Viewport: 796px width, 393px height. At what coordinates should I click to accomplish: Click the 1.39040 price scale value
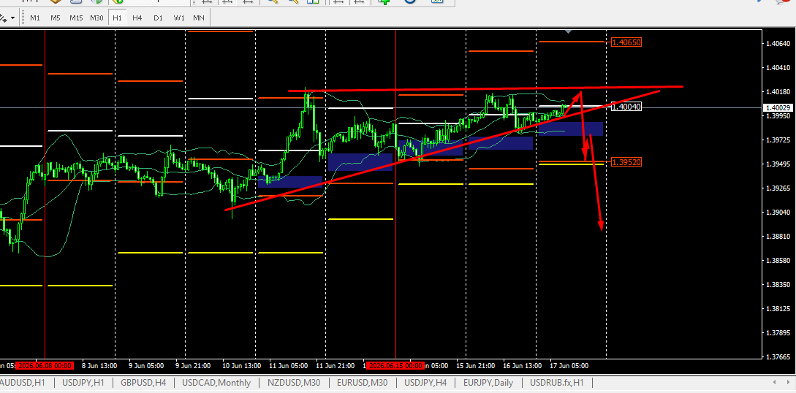[779, 212]
